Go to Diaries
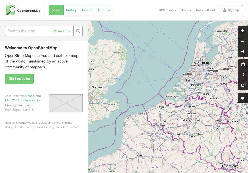The width and height of the screenshot is (248, 173). 186,10
